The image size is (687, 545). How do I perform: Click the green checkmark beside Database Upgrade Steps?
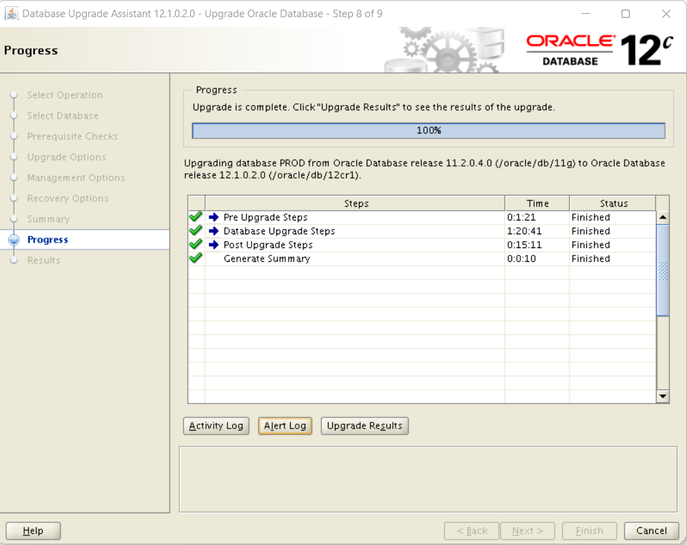pyautogui.click(x=196, y=230)
